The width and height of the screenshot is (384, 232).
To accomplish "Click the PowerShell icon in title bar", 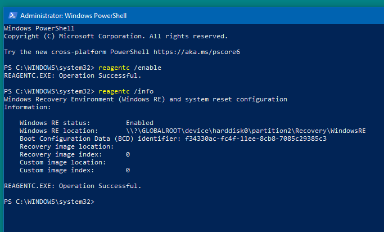I will tap(12, 15).
